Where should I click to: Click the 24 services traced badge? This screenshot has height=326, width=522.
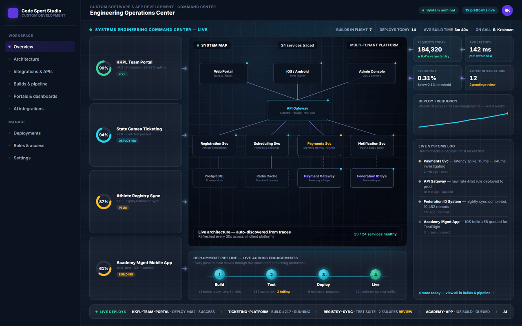tap(297, 45)
